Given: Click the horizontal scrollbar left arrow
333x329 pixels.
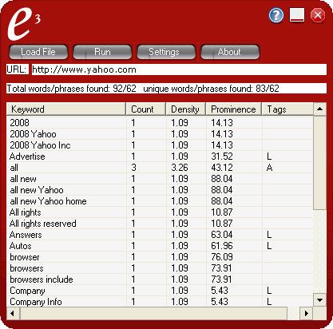Looking at the screenshot, I should 13,313.
